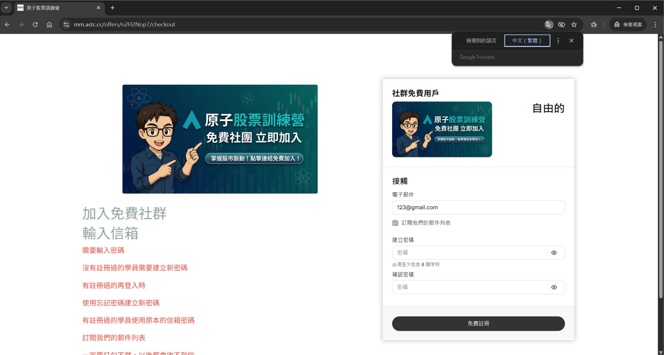Close the Google Translate popup

point(571,41)
